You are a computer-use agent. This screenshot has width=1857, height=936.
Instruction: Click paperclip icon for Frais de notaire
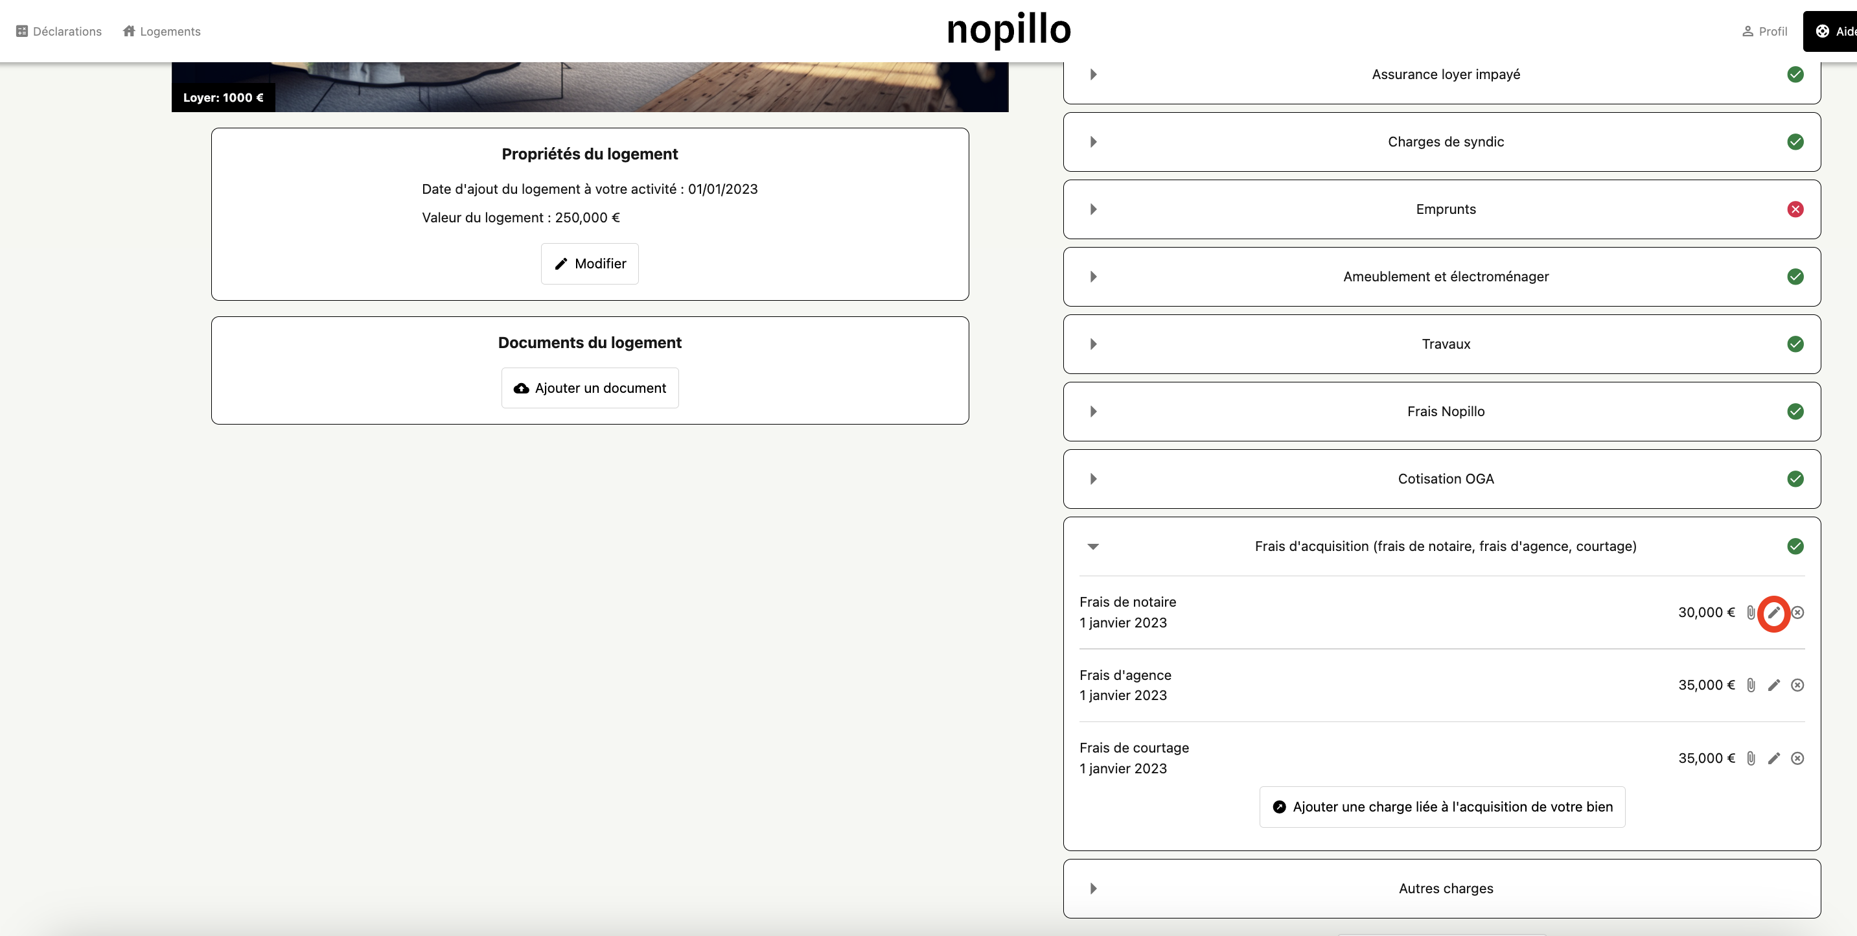coord(1750,612)
